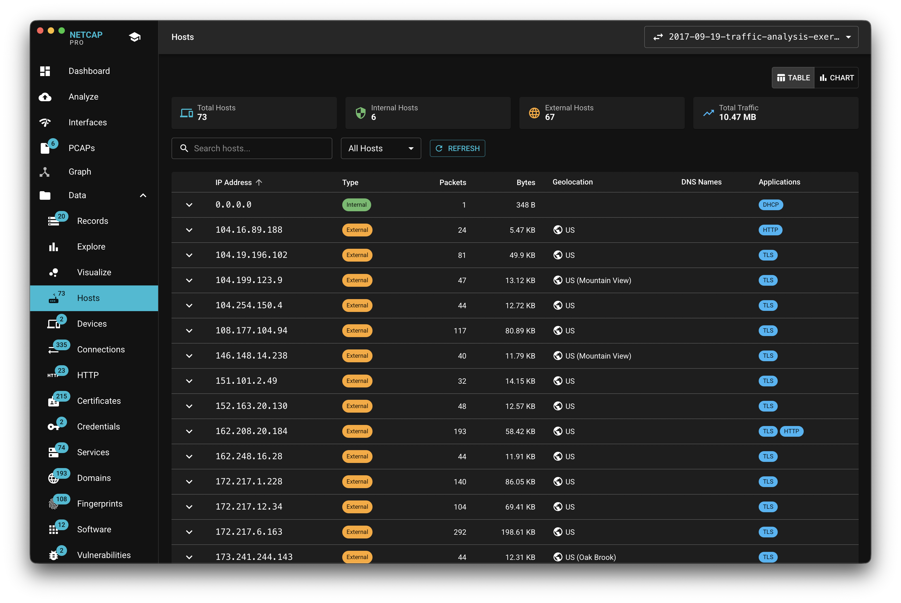Viewport: 901px width, 603px height.
Task: Click the Refresh button
Action: (x=457, y=148)
